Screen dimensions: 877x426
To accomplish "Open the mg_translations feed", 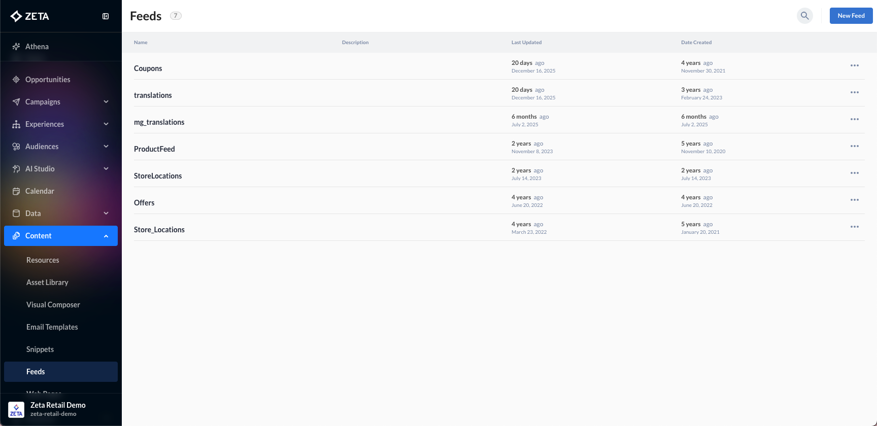I will [159, 122].
